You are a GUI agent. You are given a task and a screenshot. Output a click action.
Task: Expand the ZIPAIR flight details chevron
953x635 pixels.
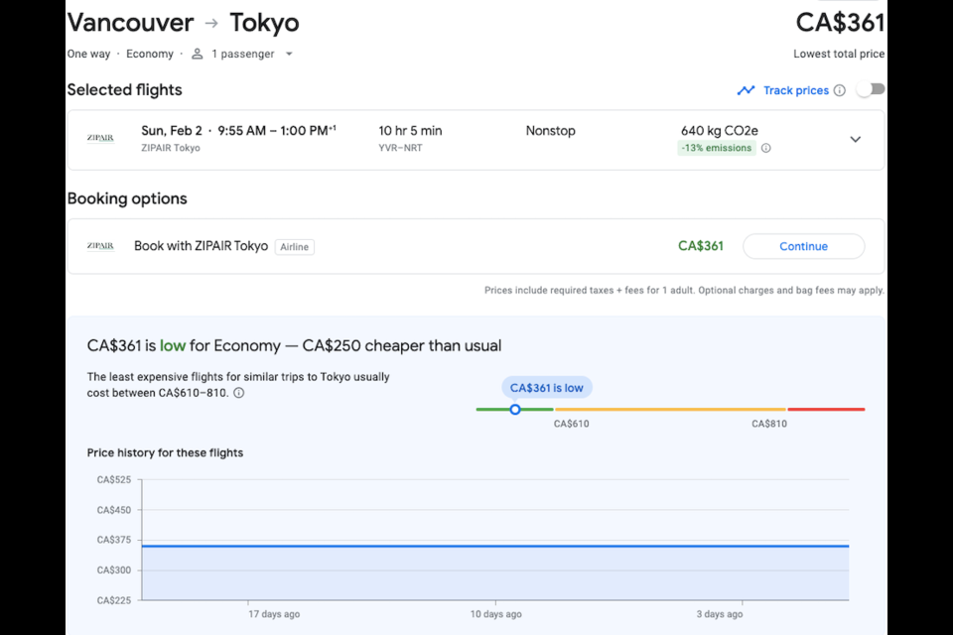[855, 139]
